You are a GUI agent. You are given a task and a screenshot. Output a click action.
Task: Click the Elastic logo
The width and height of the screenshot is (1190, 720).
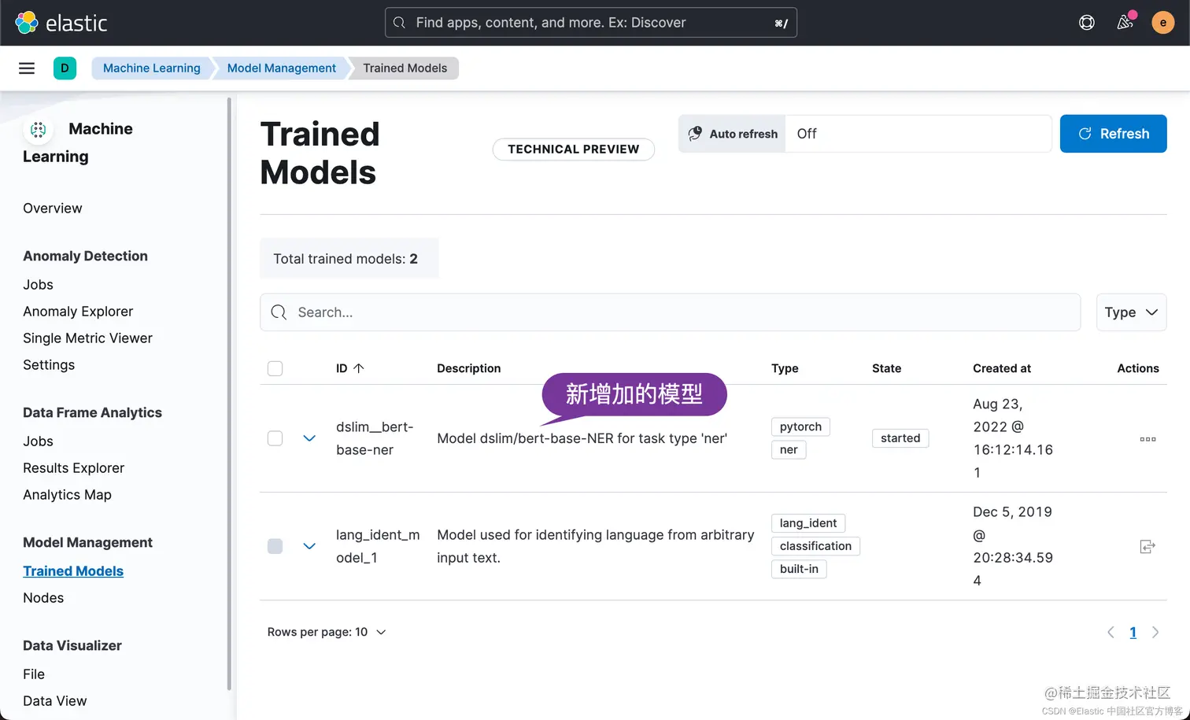[61, 23]
